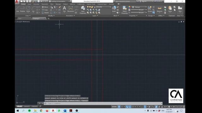The image size is (202, 113).
Task: Toggle the layer lock padlock icon
Action: [92, 7]
